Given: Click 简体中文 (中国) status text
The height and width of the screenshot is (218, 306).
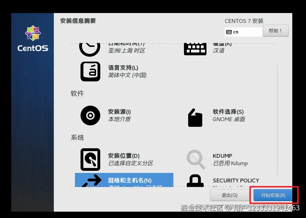Looking at the screenshot, I should tap(127, 75).
